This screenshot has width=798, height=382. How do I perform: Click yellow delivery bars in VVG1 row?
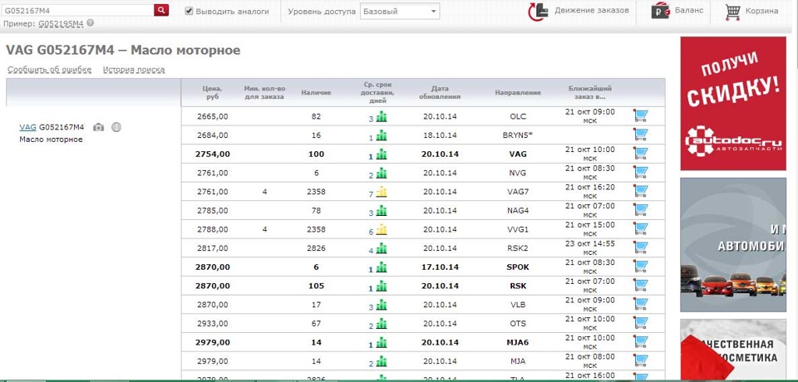click(382, 230)
